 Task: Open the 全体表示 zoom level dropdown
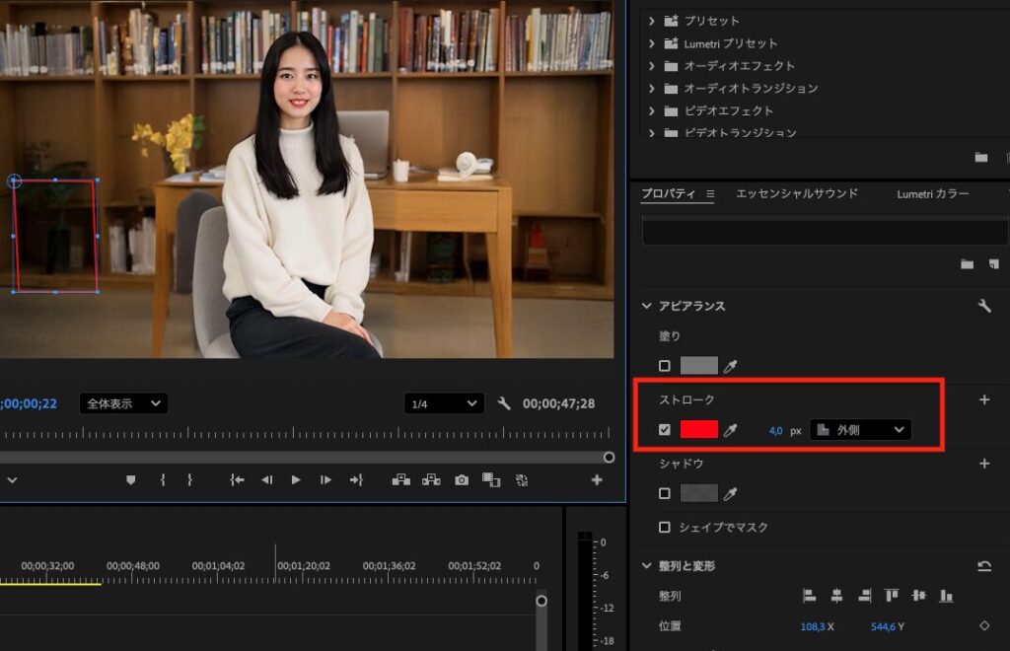point(123,403)
